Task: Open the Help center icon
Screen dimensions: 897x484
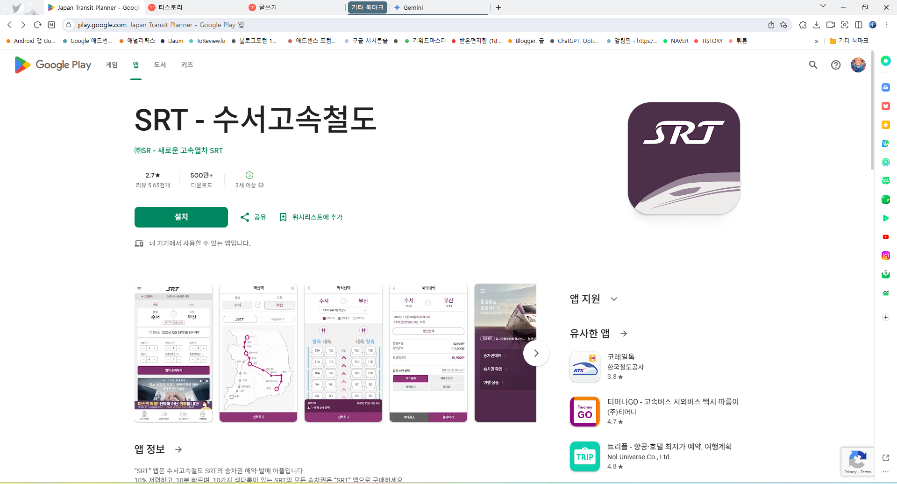Action: click(836, 65)
